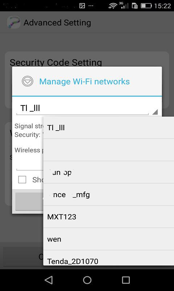174x291 pixels.
Task: Collapse the network spinner via triangle arrow
Action: click(155, 112)
